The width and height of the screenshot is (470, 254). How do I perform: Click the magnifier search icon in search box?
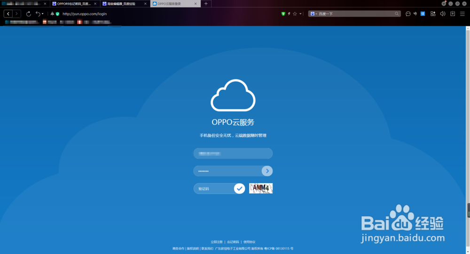pos(397,14)
